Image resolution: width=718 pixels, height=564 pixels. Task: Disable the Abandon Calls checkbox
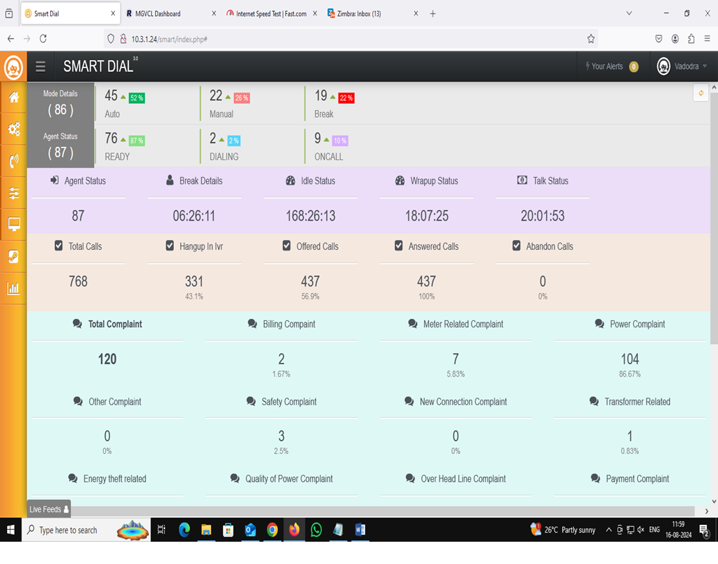[516, 246]
